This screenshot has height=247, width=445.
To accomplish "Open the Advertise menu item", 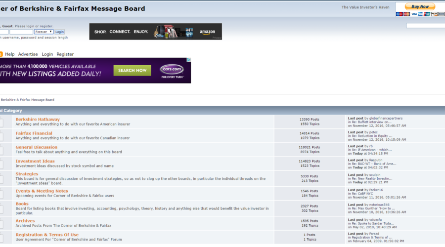I will point(28,54).
